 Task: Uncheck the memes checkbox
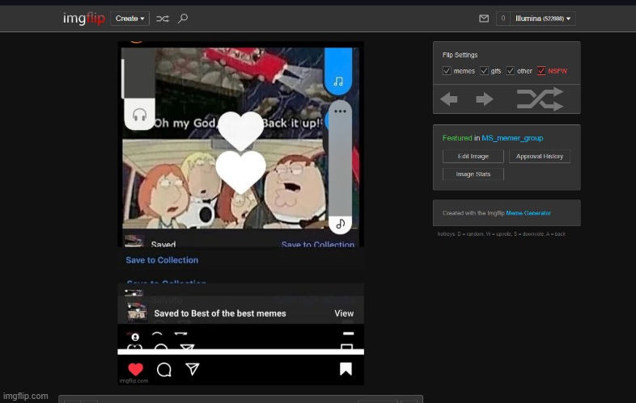[x=447, y=71]
